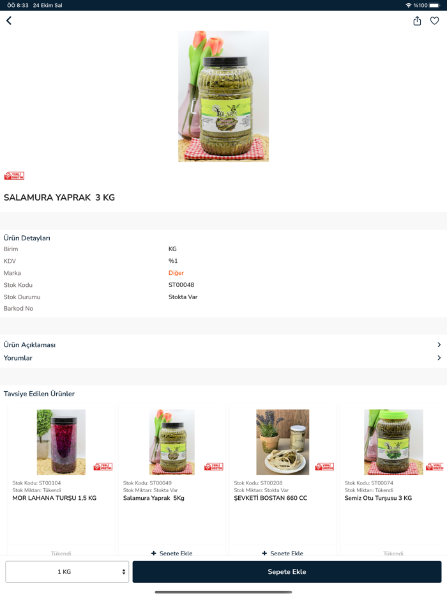447x597 pixels.
Task: Add product to favorites with heart icon
Action: pyautogui.click(x=434, y=21)
